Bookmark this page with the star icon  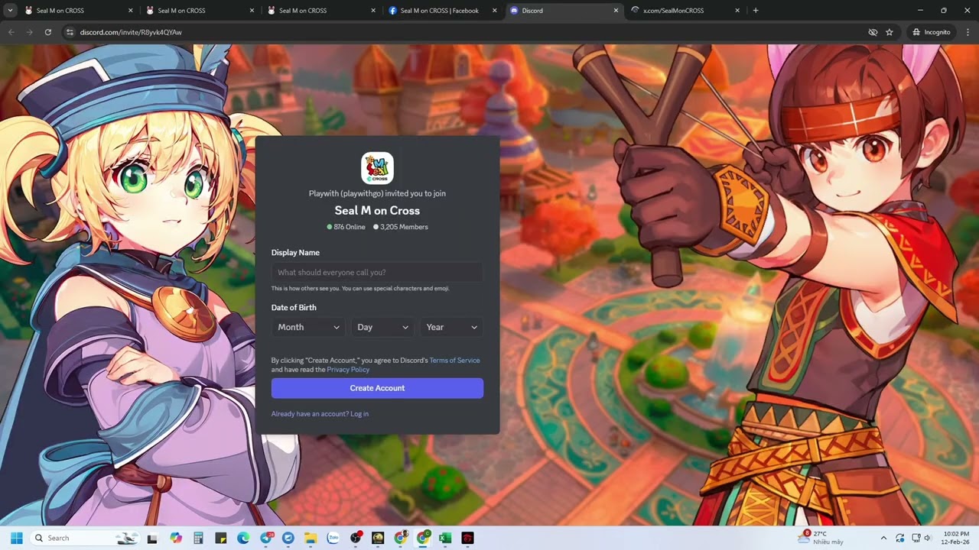coord(890,32)
